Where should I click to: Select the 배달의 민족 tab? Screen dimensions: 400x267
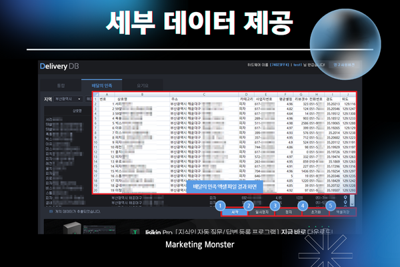click(x=102, y=85)
